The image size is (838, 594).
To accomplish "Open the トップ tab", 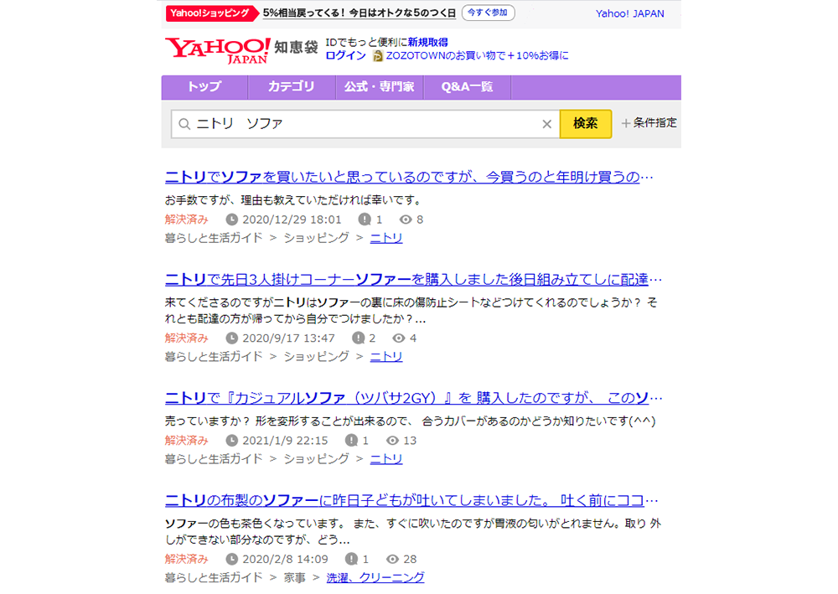I will [204, 87].
